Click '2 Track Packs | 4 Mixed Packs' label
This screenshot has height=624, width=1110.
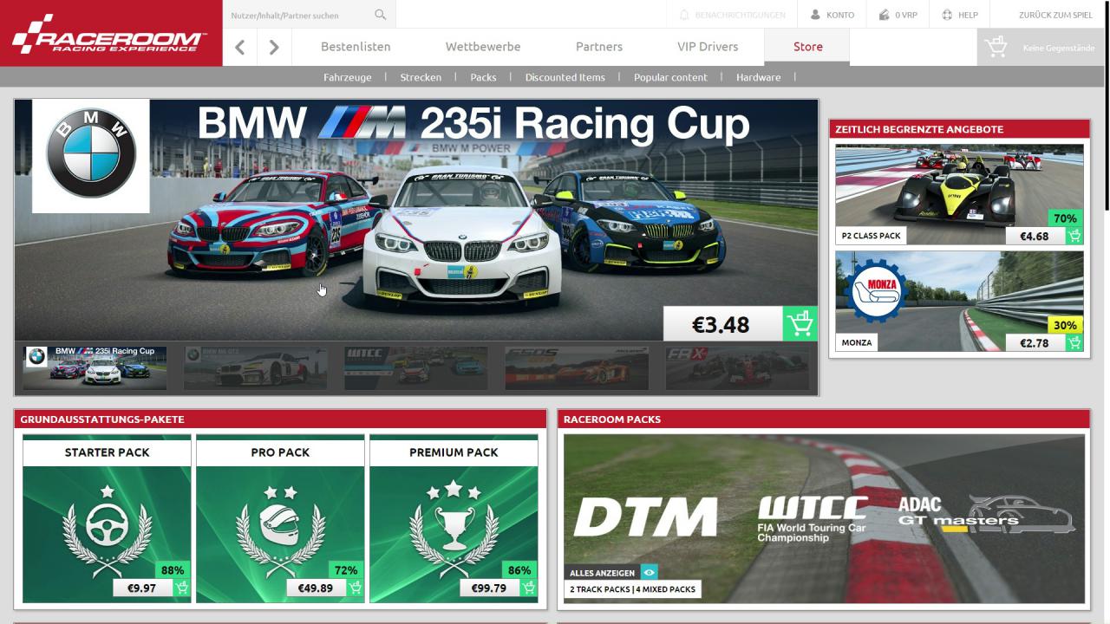click(632, 589)
